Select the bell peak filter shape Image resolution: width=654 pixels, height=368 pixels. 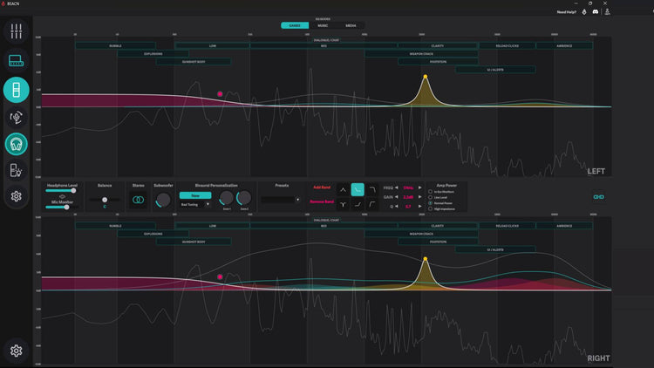tap(343, 190)
